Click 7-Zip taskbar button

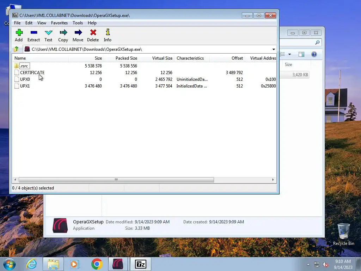coord(141,264)
